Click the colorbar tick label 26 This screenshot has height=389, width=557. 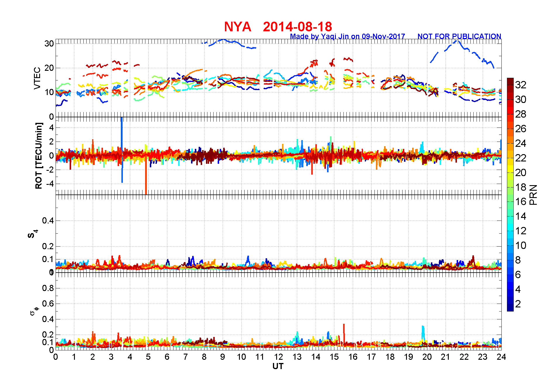[x=521, y=129]
